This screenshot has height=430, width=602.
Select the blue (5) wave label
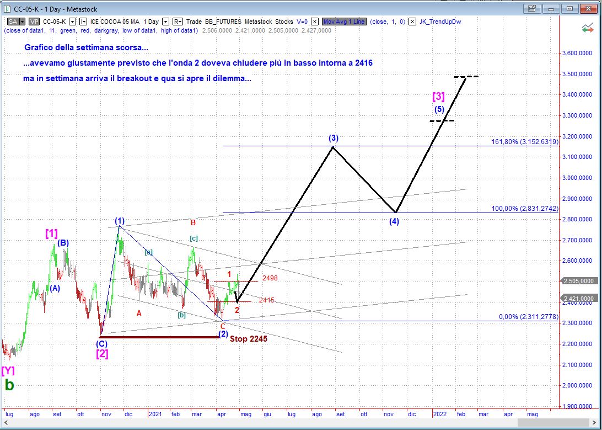tap(439, 109)
